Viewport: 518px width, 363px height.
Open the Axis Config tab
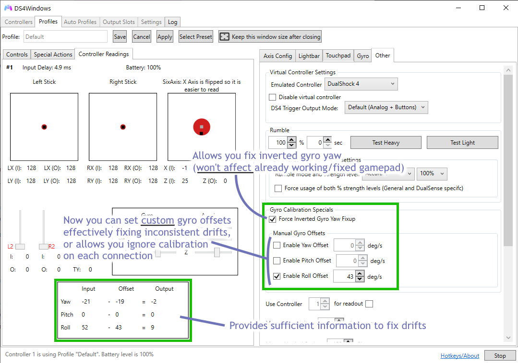tap(277, 56)
